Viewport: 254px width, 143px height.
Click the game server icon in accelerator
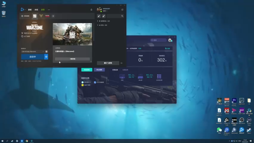click(159, 77)
